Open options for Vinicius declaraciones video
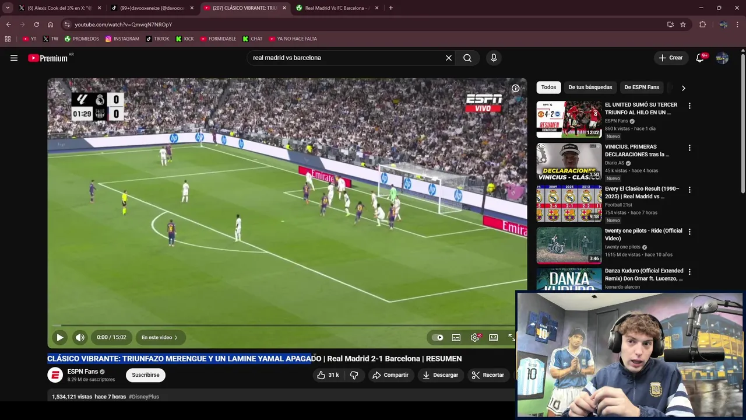Viewport: 746px width, 420px height. 689,148
